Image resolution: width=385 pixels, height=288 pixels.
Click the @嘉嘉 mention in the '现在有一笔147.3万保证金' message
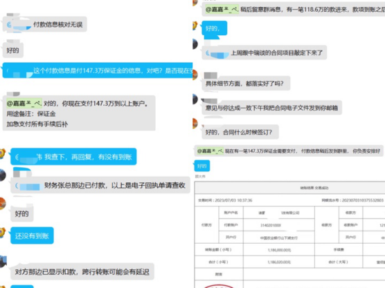pos(211,151)
